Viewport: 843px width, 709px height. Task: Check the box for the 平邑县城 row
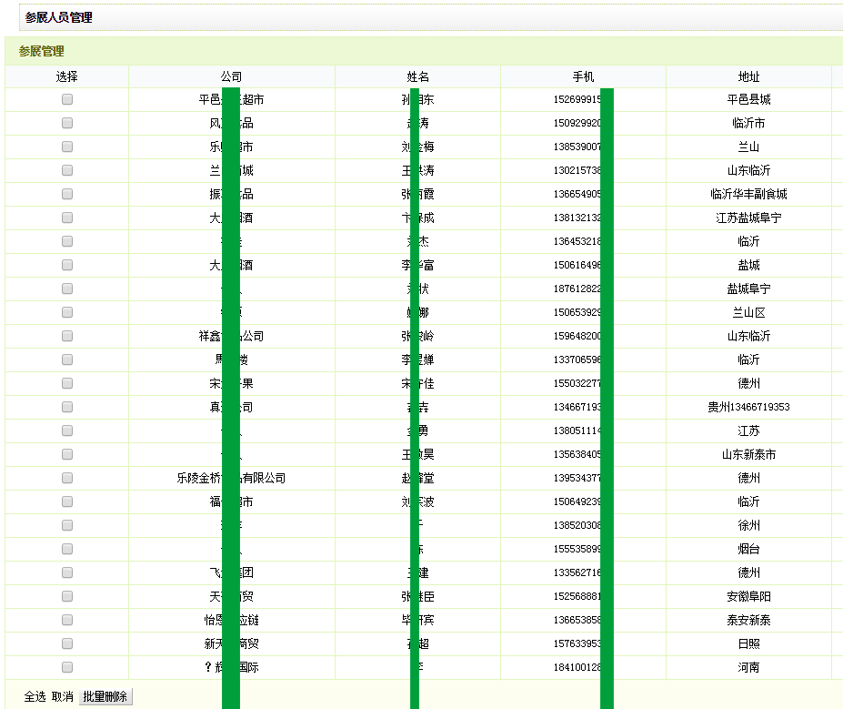(67, 99)
